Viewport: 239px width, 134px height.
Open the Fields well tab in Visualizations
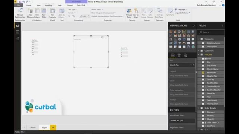click(173, 55)
